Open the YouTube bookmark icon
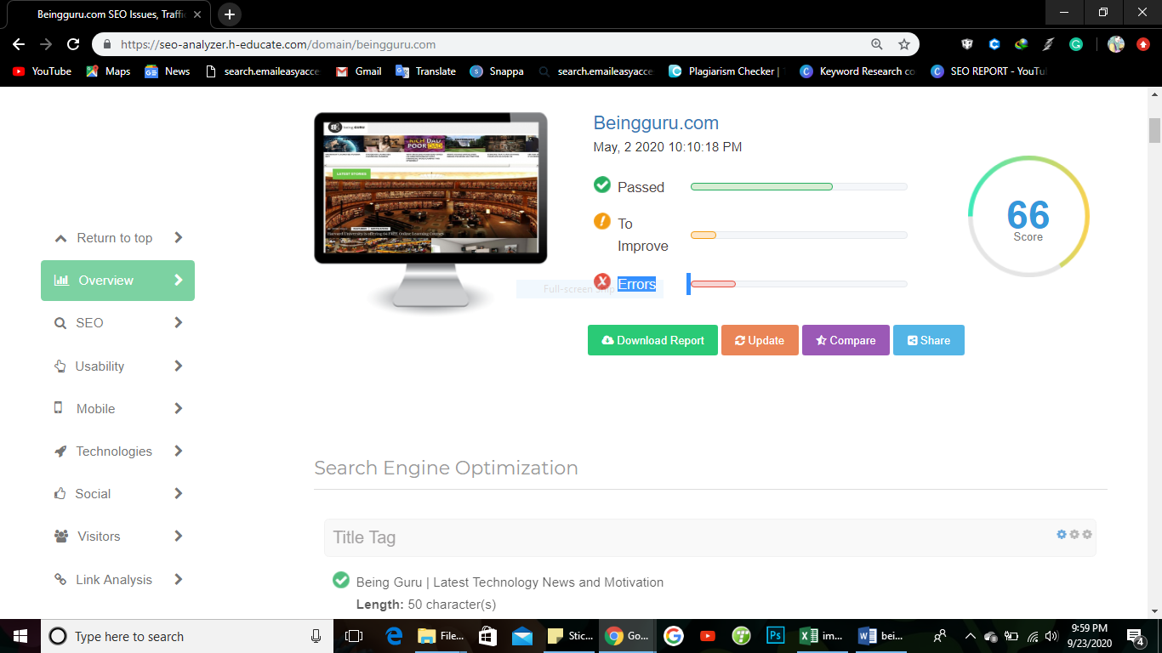 click(18, 71)
